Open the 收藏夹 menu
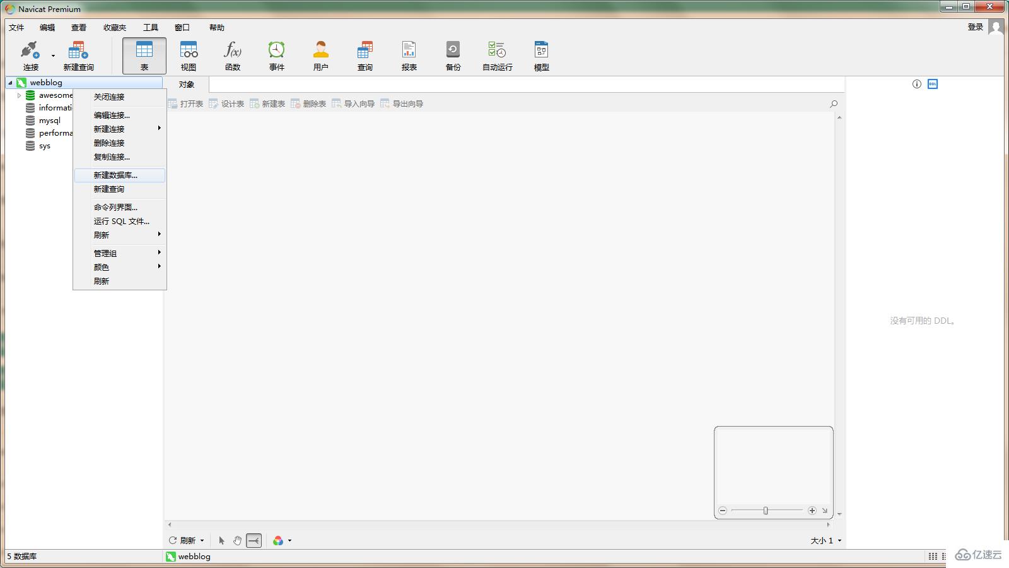Screen dimensions: 1009x568 [x=115, y=27]
